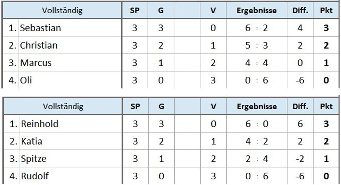Screen dimensions: 341x185
Task: Click the Christian name cell
Action: [39, 45]
